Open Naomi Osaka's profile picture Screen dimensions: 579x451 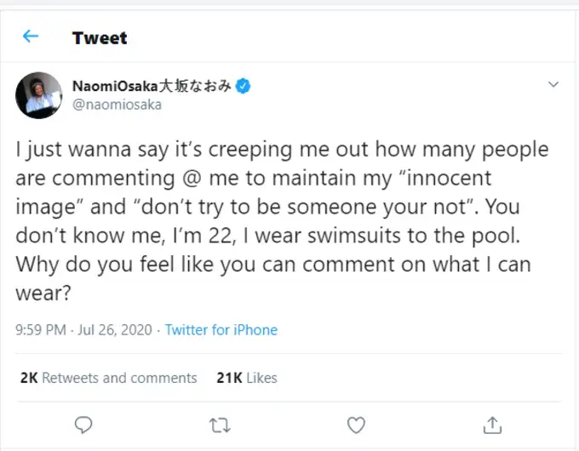tap(38, 95)
